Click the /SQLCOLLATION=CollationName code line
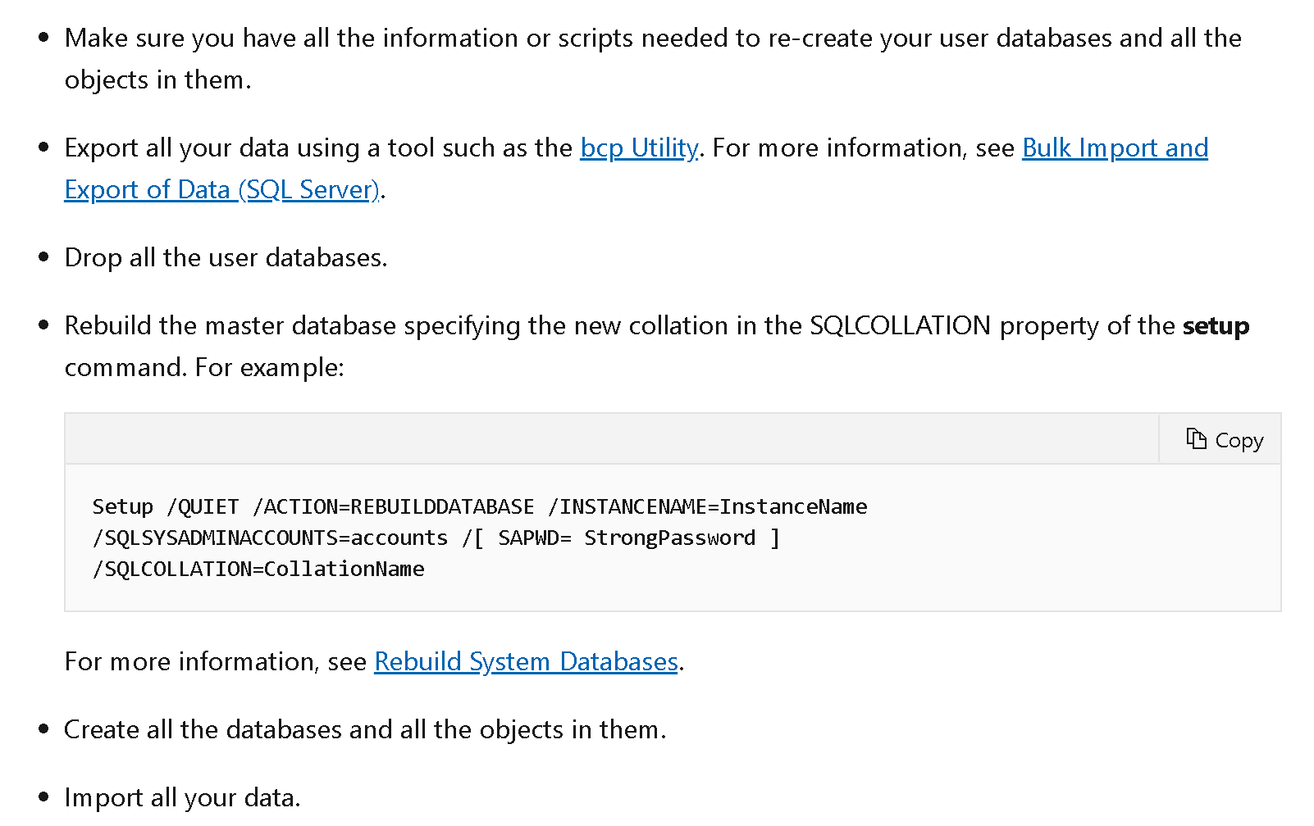 (x=258, y=569)
